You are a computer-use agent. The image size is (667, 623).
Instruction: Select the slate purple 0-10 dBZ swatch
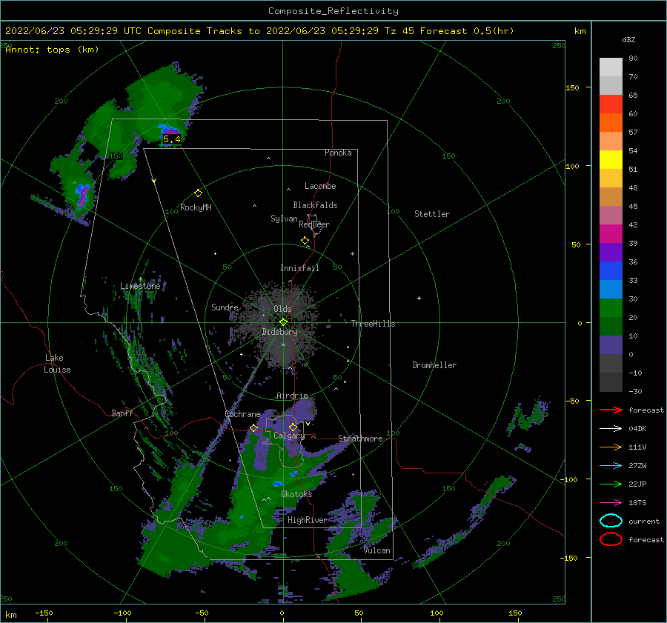click(x=611, y=345)
